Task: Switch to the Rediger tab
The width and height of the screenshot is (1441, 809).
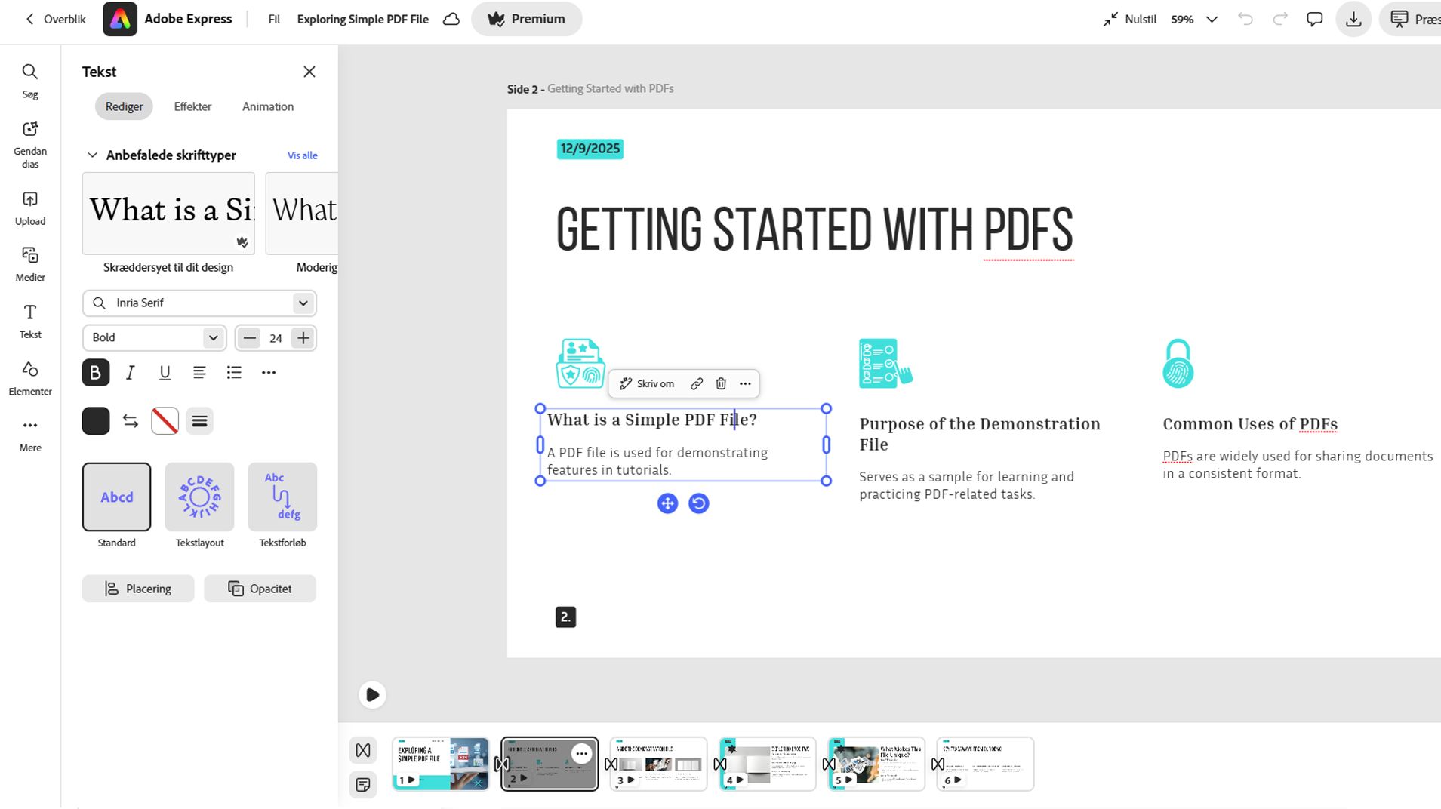Action: 124,106
